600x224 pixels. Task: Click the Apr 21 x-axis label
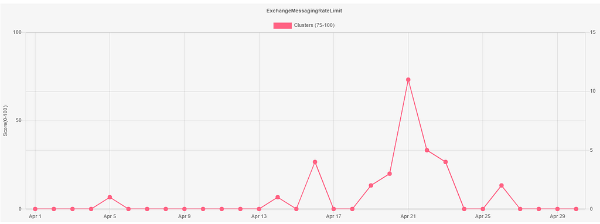coord(408,216)
